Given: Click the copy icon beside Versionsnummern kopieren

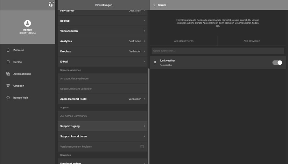Looking at the screenshot, I should [142, 147].
